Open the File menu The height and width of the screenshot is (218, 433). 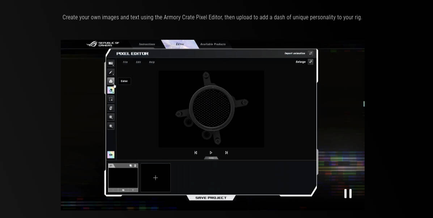point(126,62)
